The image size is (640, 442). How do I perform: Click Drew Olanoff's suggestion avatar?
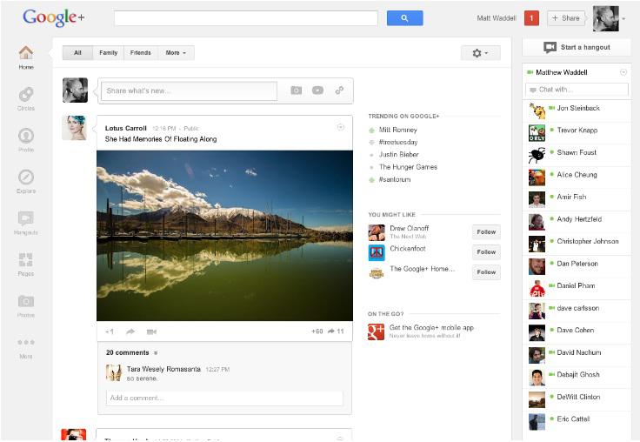[x=377, y=232]
